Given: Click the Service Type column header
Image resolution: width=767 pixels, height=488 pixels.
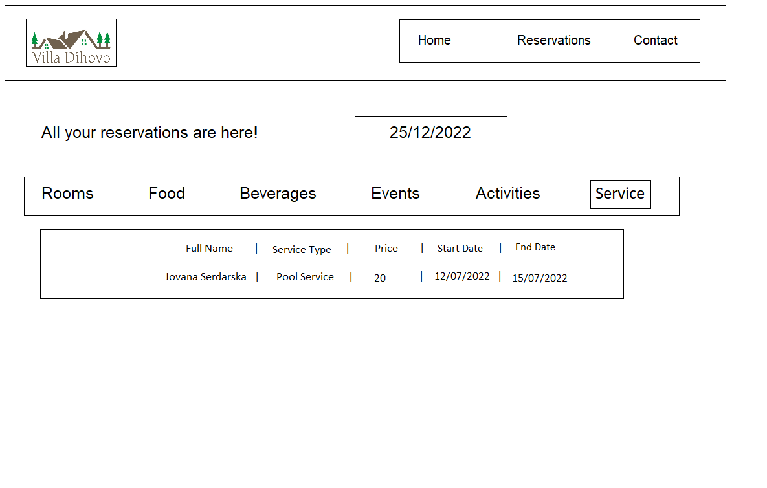Looking at the screenshot, I should coord(302,250).
